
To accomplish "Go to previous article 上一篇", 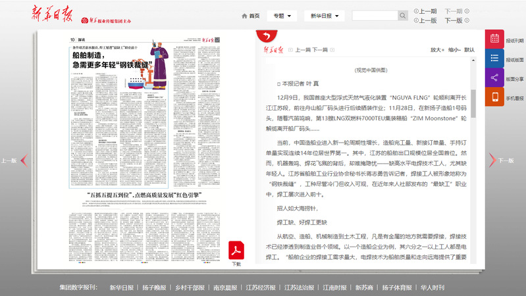I will pyautogui.click(x=303, y=49).
